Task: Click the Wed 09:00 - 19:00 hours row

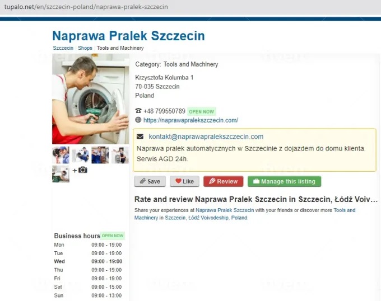Action: 88,261
